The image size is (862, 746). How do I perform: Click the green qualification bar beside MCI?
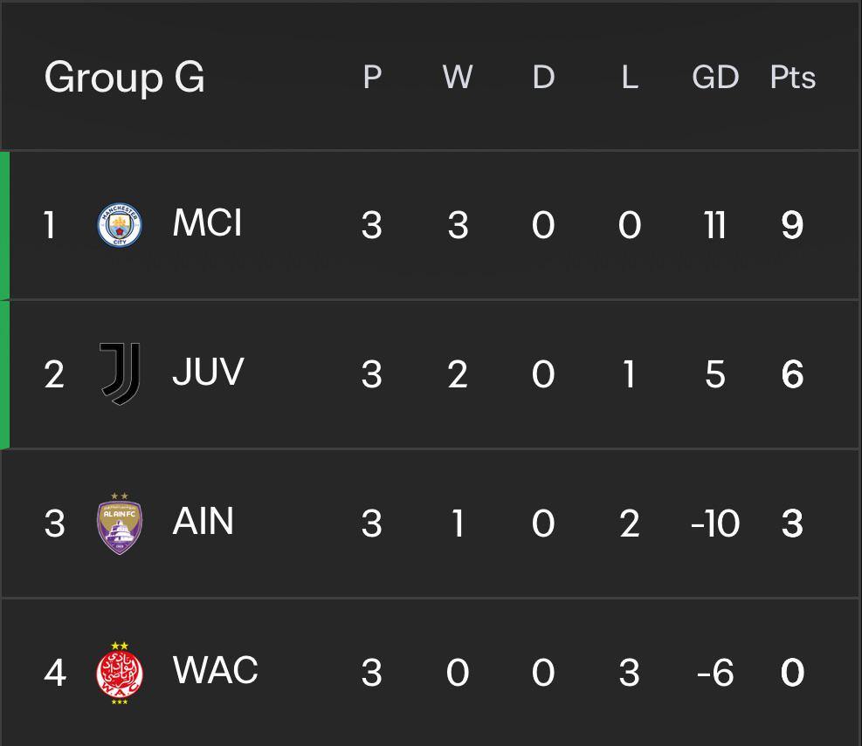5,225
